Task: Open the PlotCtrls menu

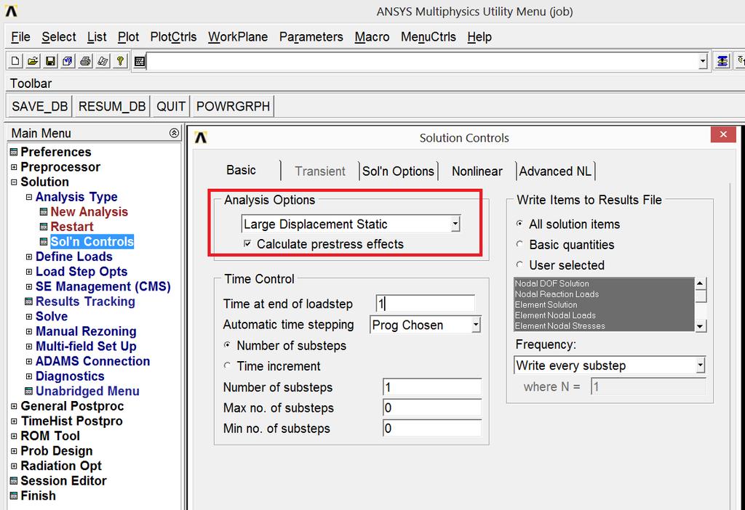Action: coord(173,37)
